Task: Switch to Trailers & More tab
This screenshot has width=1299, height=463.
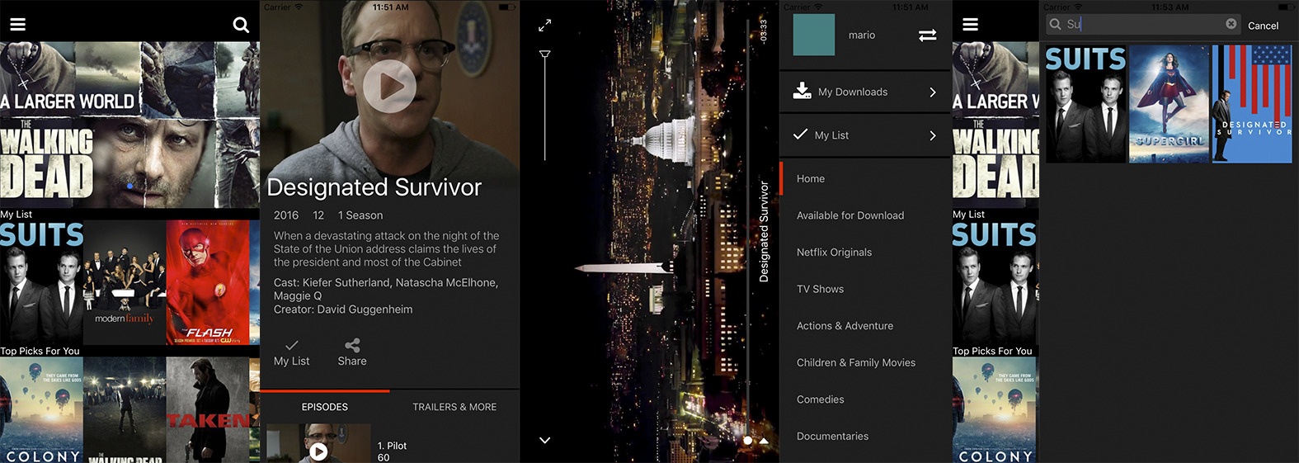Action: click(454, 407)
